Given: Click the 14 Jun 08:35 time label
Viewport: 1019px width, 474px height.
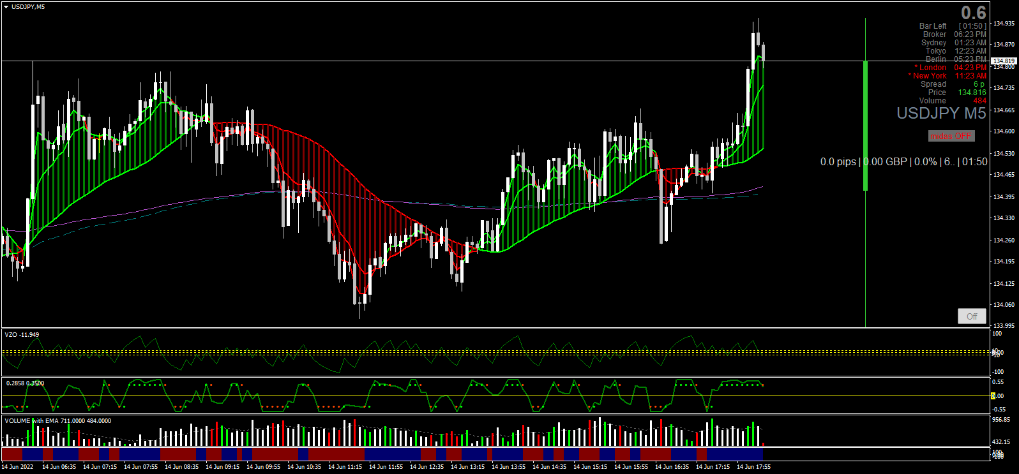Looking at the screenshot, I should (x=181, y=467).
